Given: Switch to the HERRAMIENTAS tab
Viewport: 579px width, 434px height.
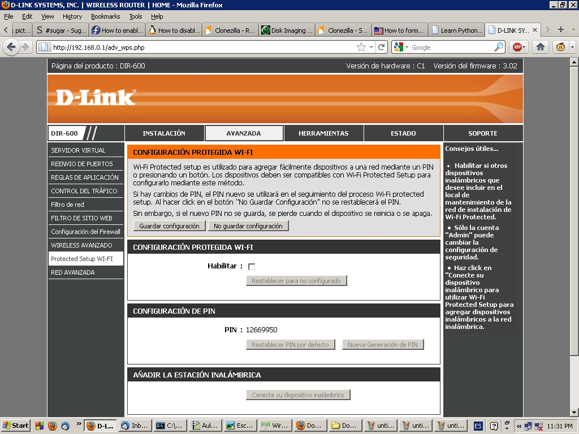Looking at the screenshot, I should click(x=323, y=133).
